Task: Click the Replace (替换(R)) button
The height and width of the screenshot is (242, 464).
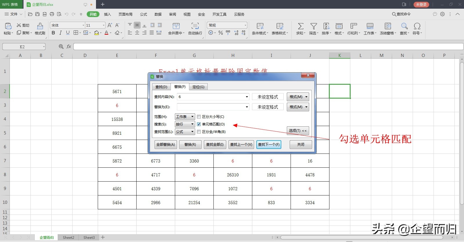Action: click(190, 145)
